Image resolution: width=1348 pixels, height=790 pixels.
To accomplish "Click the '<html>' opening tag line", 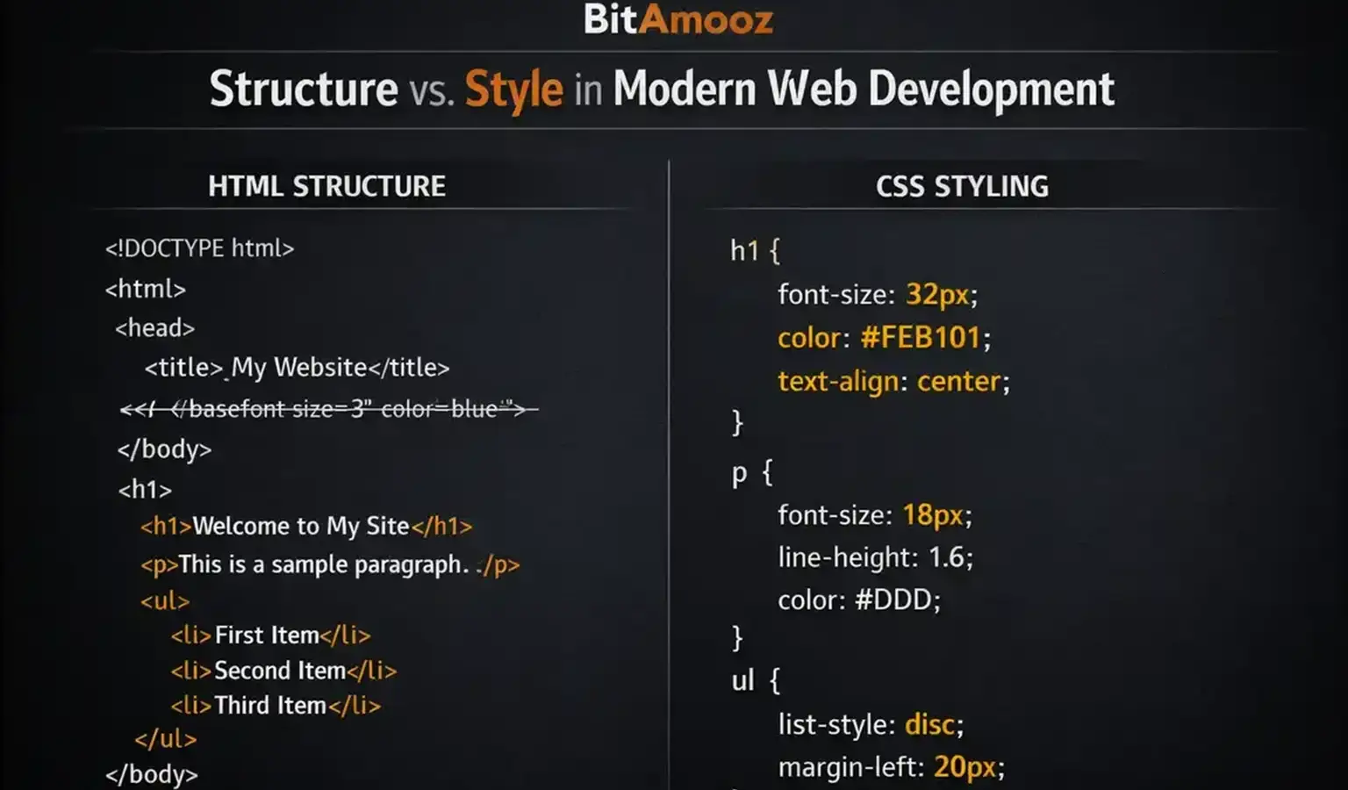I will pyautogui.click(x=146, y=289).
